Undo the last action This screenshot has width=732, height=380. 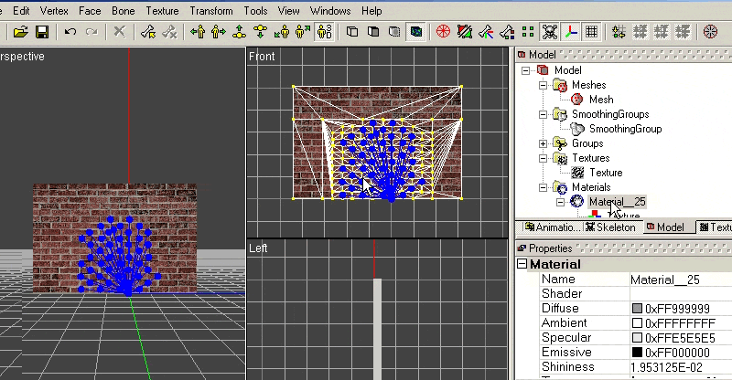(x=70, y=32)
